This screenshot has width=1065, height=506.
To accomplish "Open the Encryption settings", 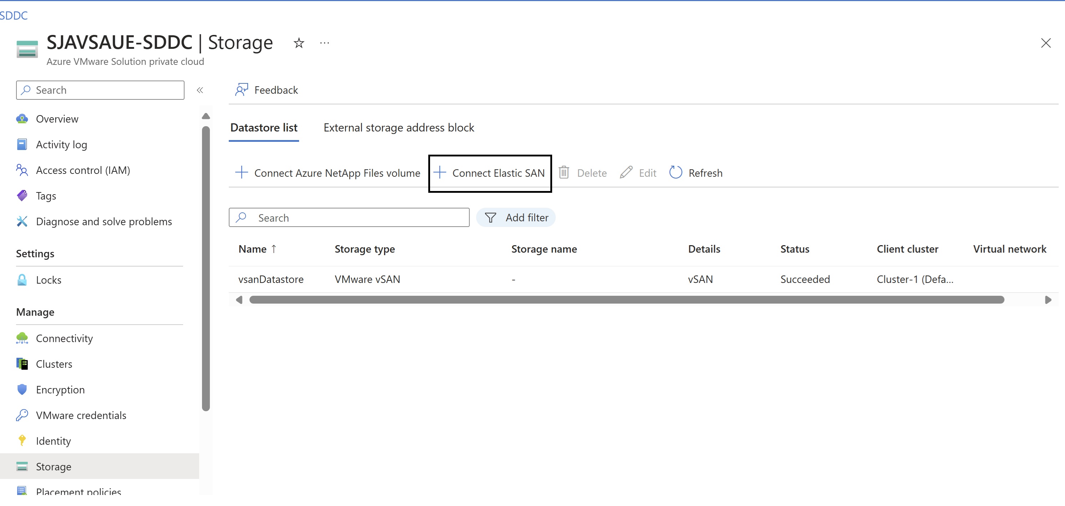I will (60, 389).
